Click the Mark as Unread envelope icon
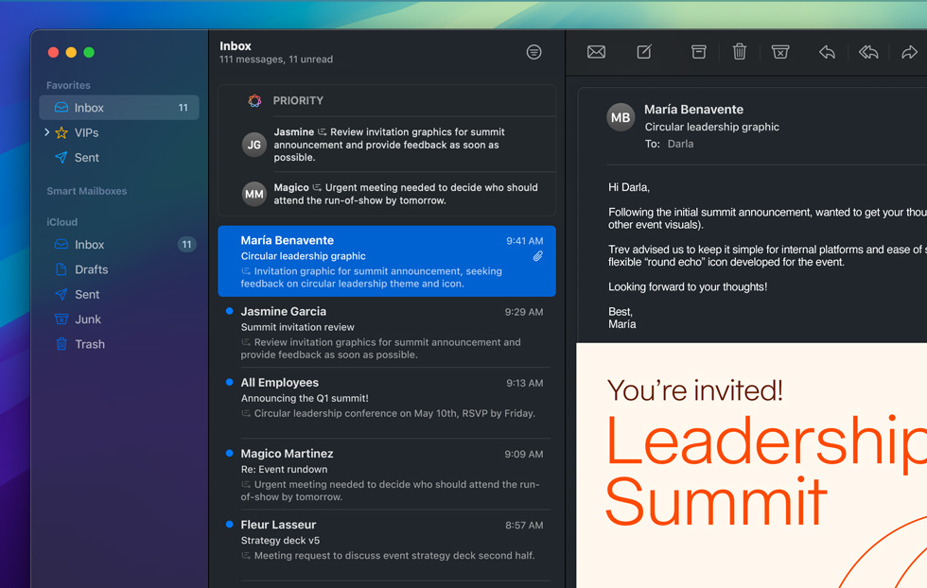Viewport: 927px width, 588px height. coord(596,52)
